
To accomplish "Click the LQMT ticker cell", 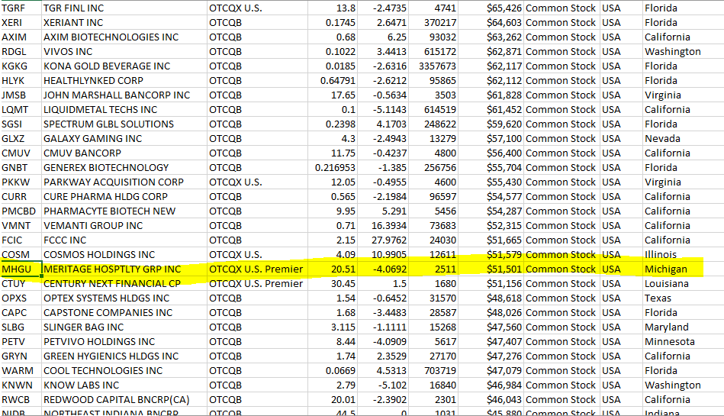I will (21, 110).
